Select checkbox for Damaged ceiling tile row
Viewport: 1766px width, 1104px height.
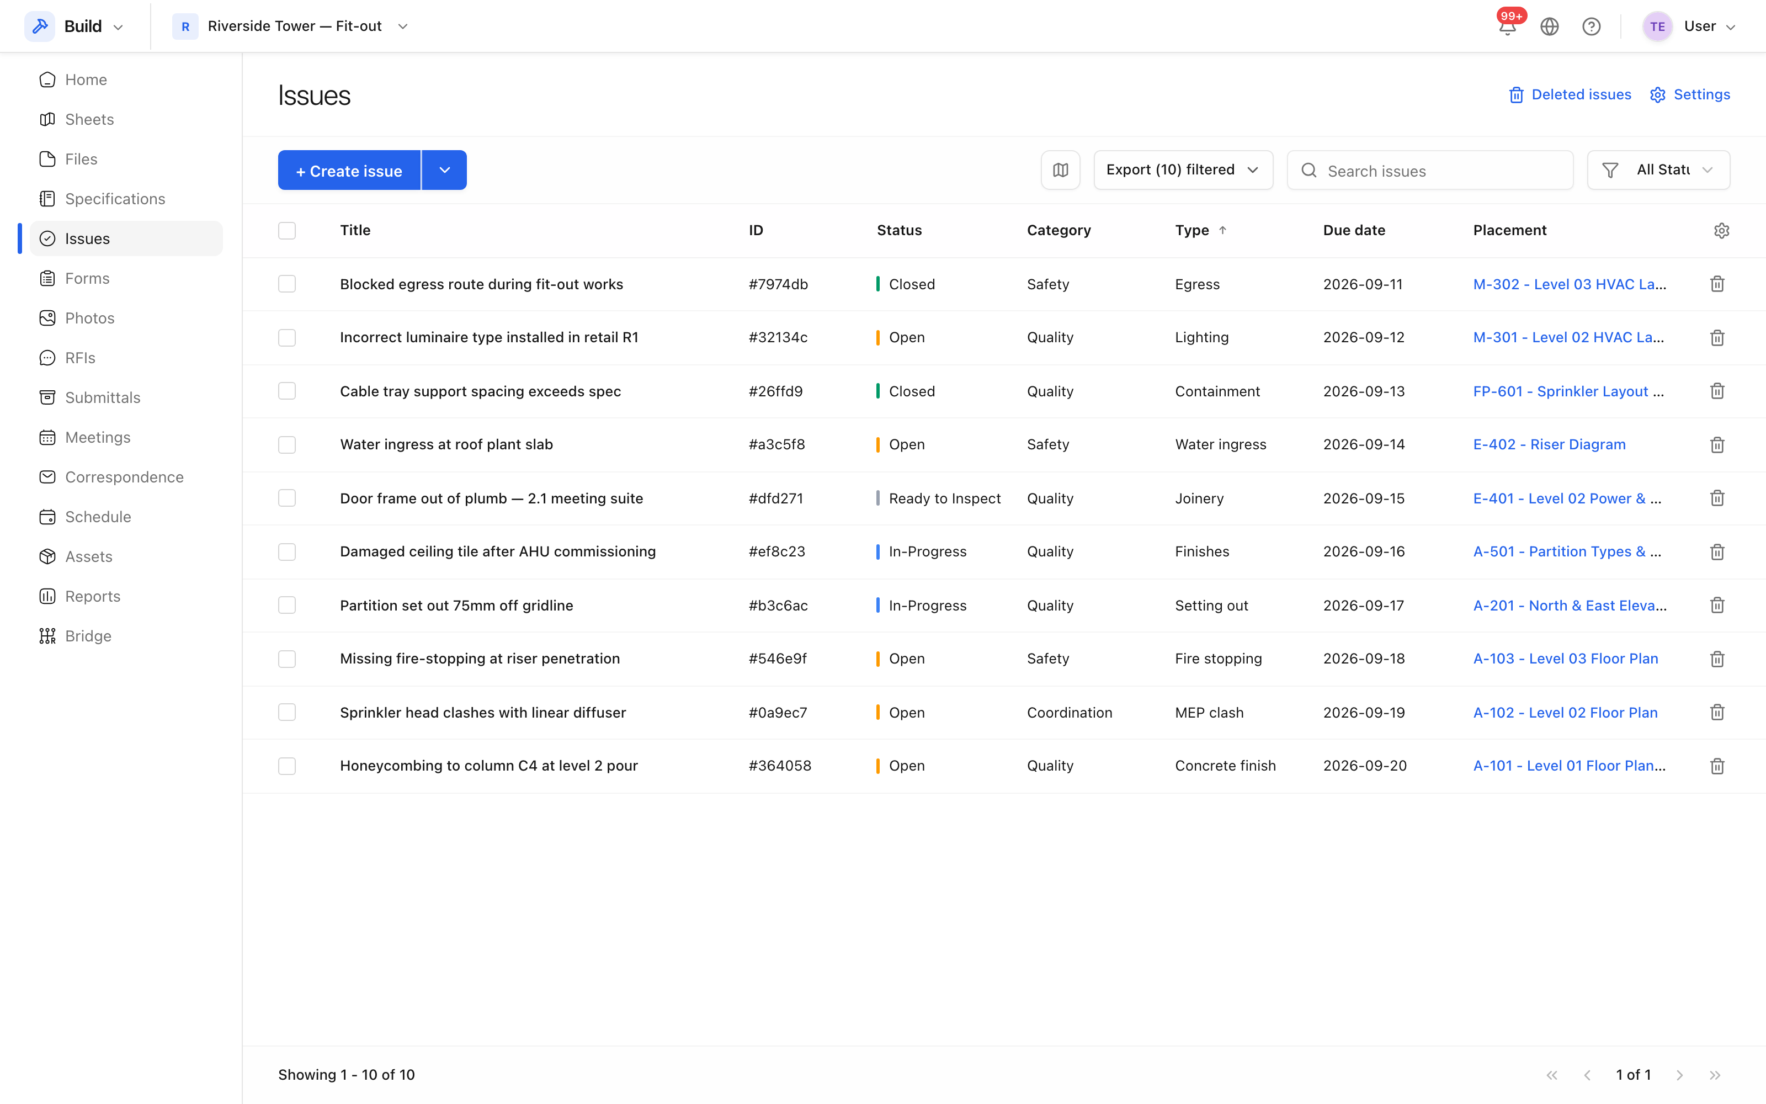point(287,552)
